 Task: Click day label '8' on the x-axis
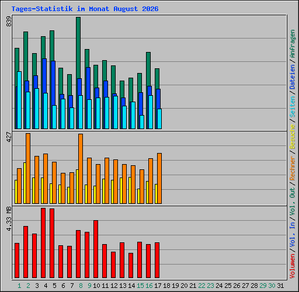81,286
